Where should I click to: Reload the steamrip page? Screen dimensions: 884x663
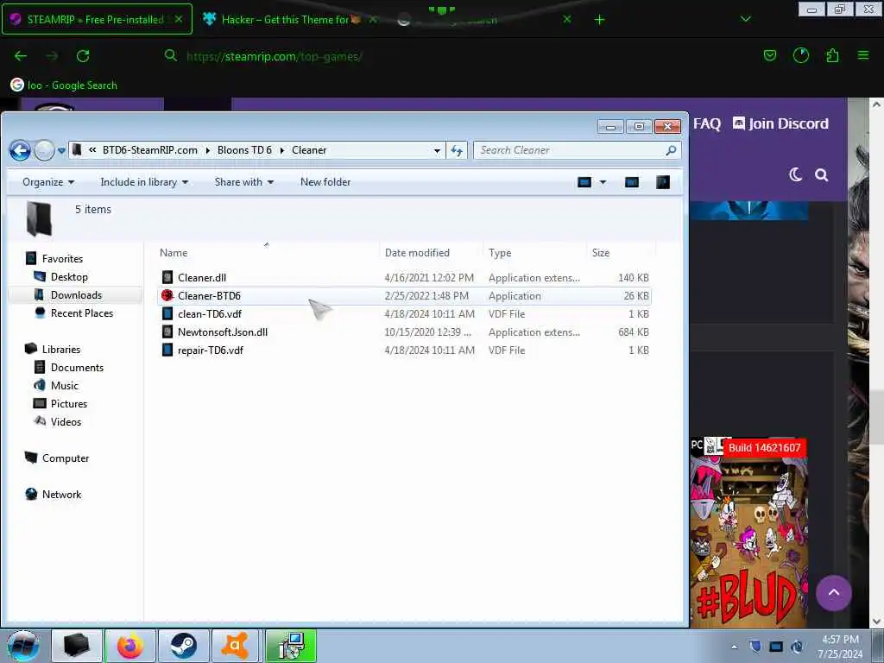[83, 56]
